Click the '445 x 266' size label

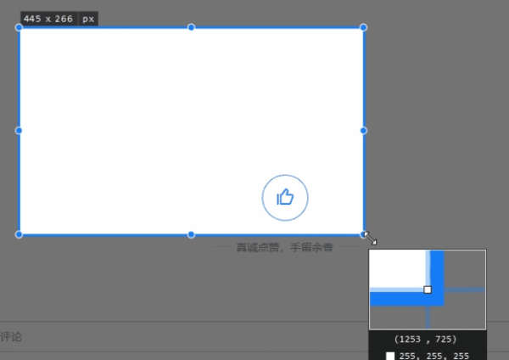(x=48, y=19)
